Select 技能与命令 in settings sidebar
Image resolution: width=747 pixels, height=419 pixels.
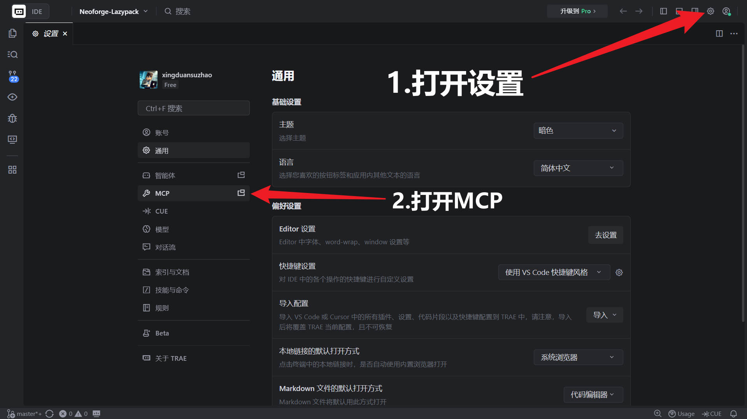pos(194,290)
